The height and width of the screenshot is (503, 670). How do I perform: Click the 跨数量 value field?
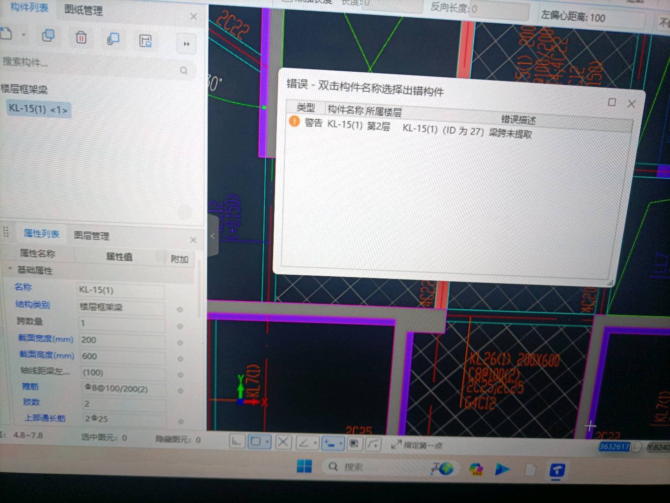[121, 323]
